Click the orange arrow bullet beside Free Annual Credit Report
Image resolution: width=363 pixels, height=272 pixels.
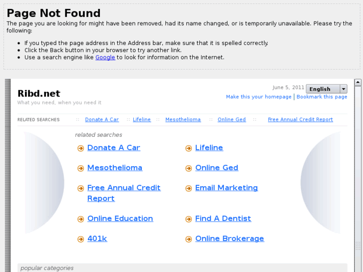click(x=80, y=188)
